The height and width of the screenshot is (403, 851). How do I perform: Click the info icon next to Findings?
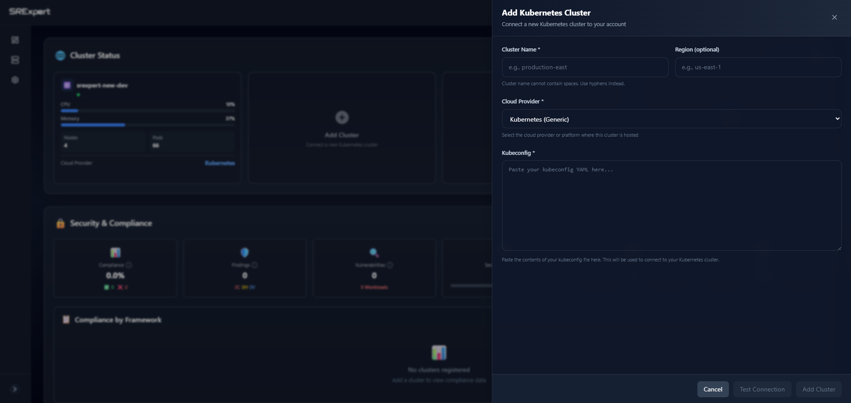click(x=254, y=265)
